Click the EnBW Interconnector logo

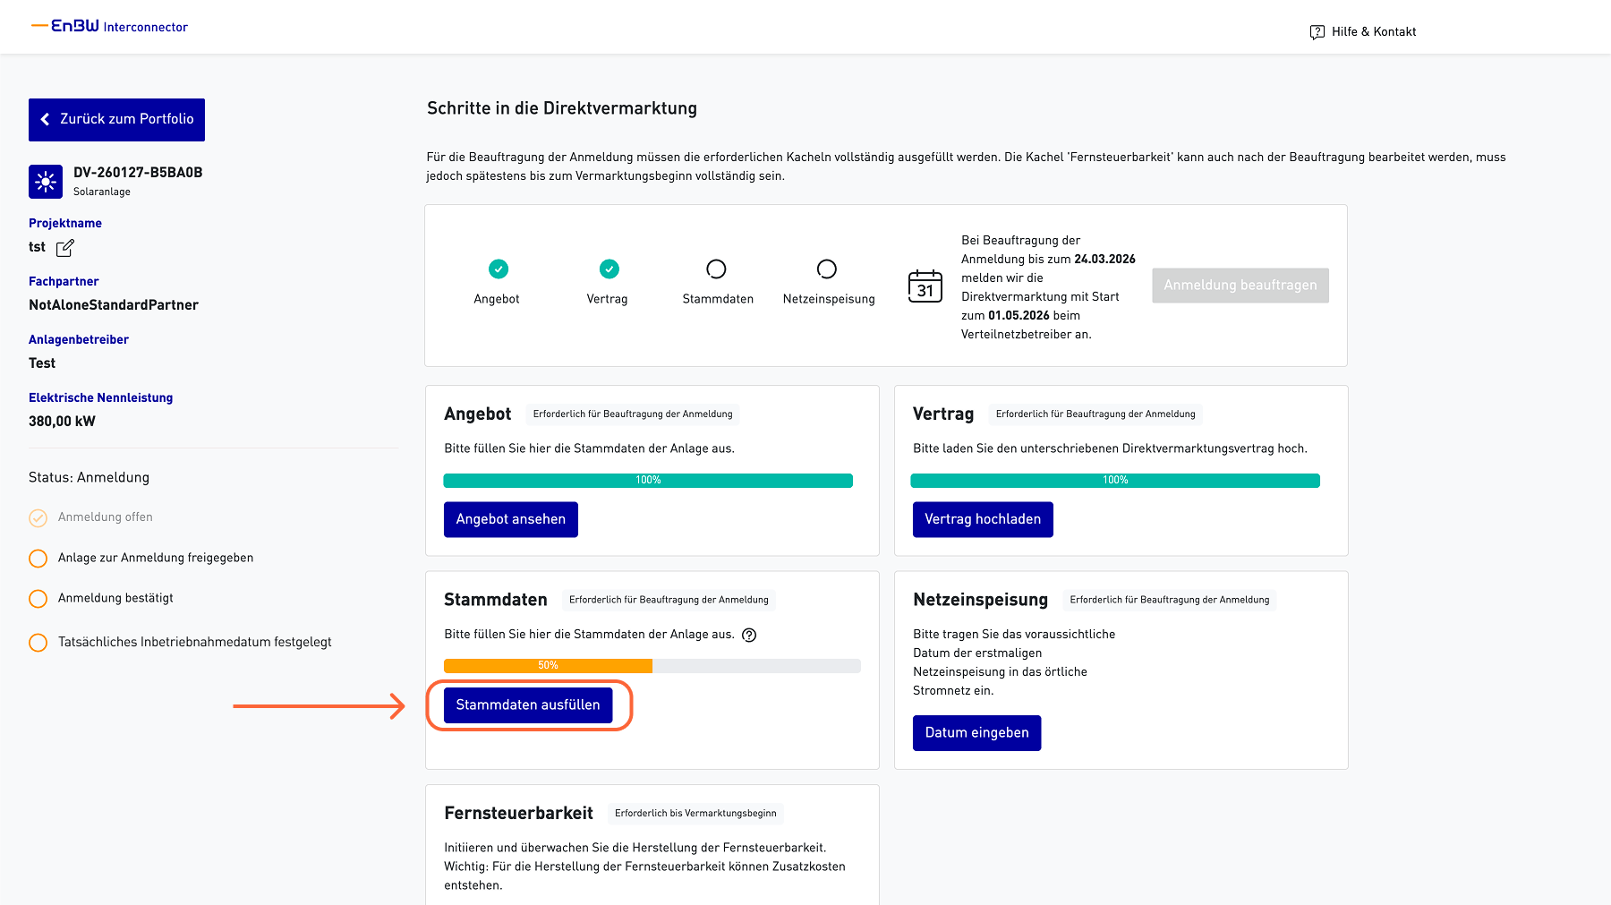pyautogui.click(x=110, y=27)
